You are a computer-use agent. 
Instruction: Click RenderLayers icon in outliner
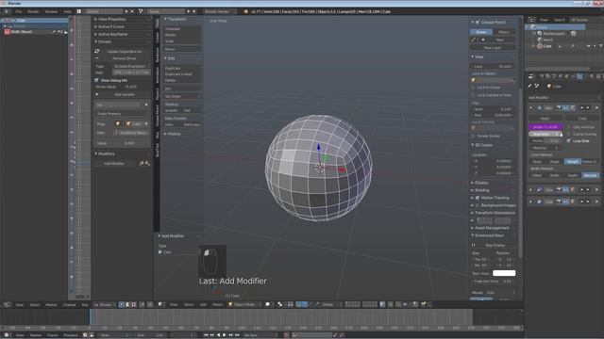tap(540, 34)
